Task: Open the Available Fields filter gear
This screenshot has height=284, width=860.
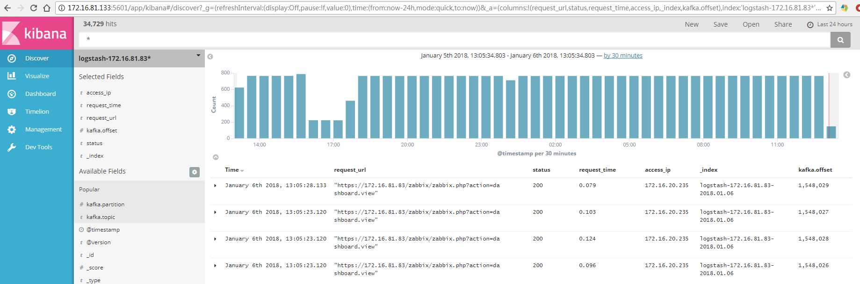Action: point(195,172)
